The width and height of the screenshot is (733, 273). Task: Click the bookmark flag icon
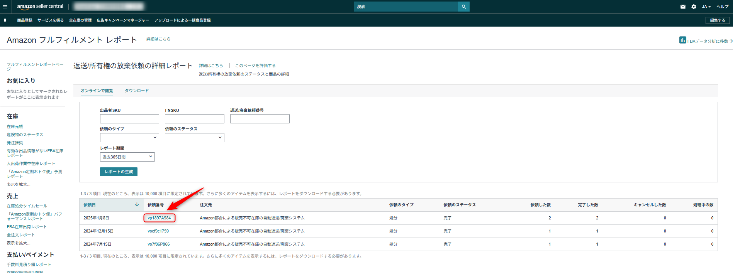tap(5, 20)
